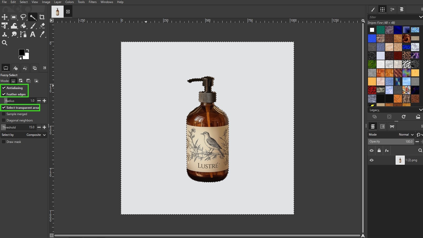Increase Radius with the plus button

[44, 101]
